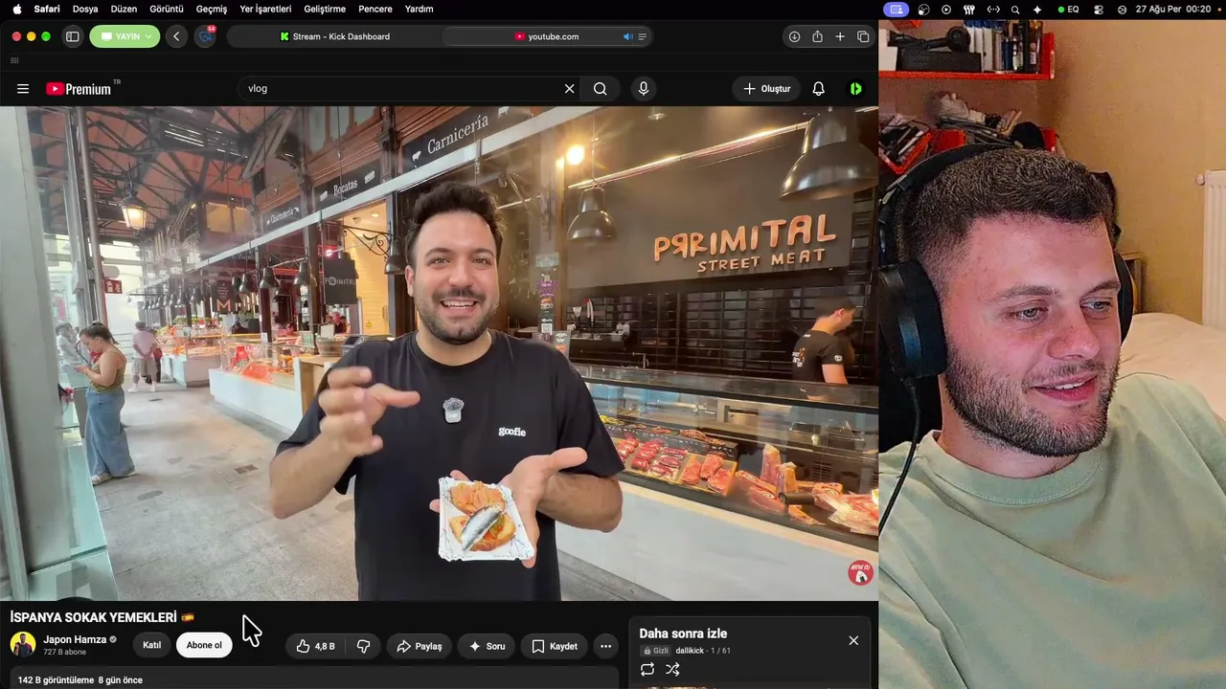
Task: Open the EQ menu bar item
Action: click(1069, 10)
